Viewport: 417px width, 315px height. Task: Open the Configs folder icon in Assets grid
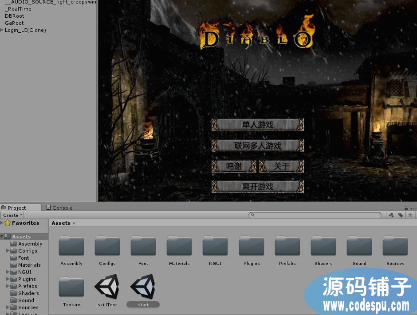pos(107,246)
